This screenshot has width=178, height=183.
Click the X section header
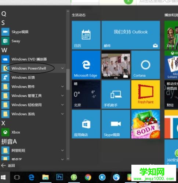click(x=3, y=123)
